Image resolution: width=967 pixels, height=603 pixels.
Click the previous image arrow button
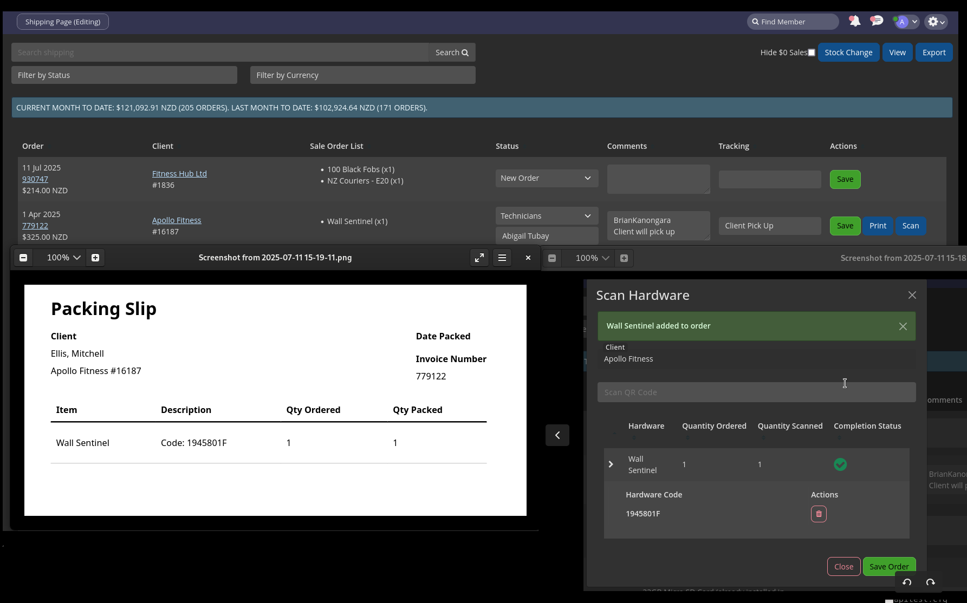pos(557,435)
